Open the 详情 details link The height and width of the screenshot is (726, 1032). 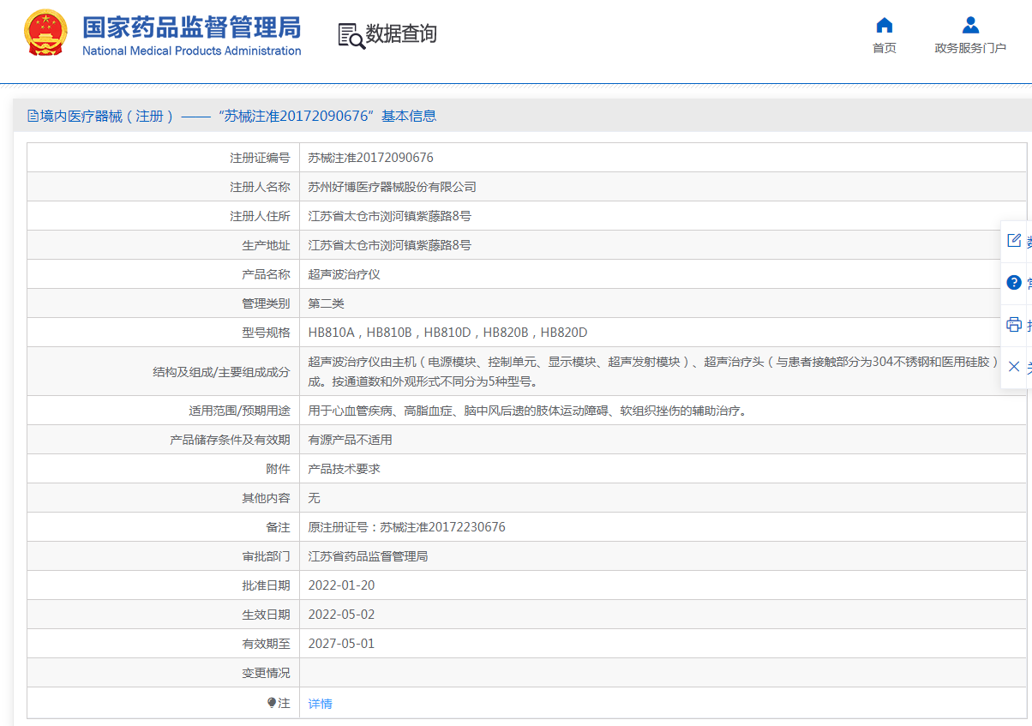pyautogui.click(x=320, y=704)
